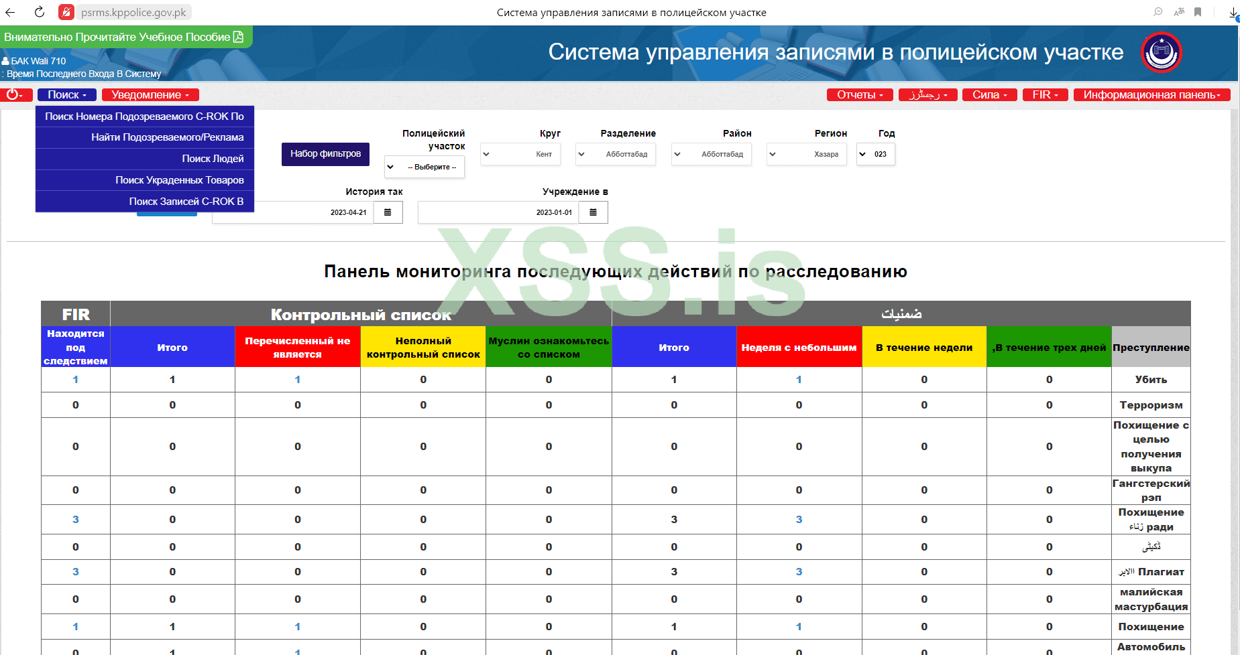Select Поиск Номера Подозреваемого C-ROK По
This screenshot has height=655, width=1240.
click(x=145, y=117)
